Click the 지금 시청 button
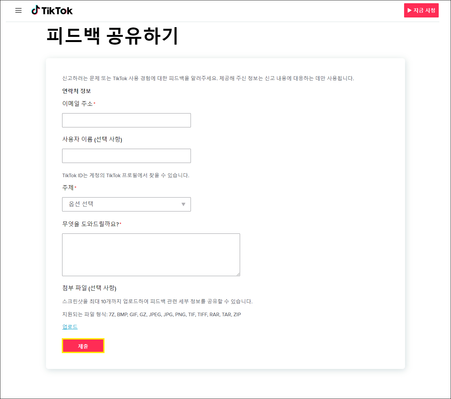451x399 pixels. pyautogui.click(x=421, y=10)
